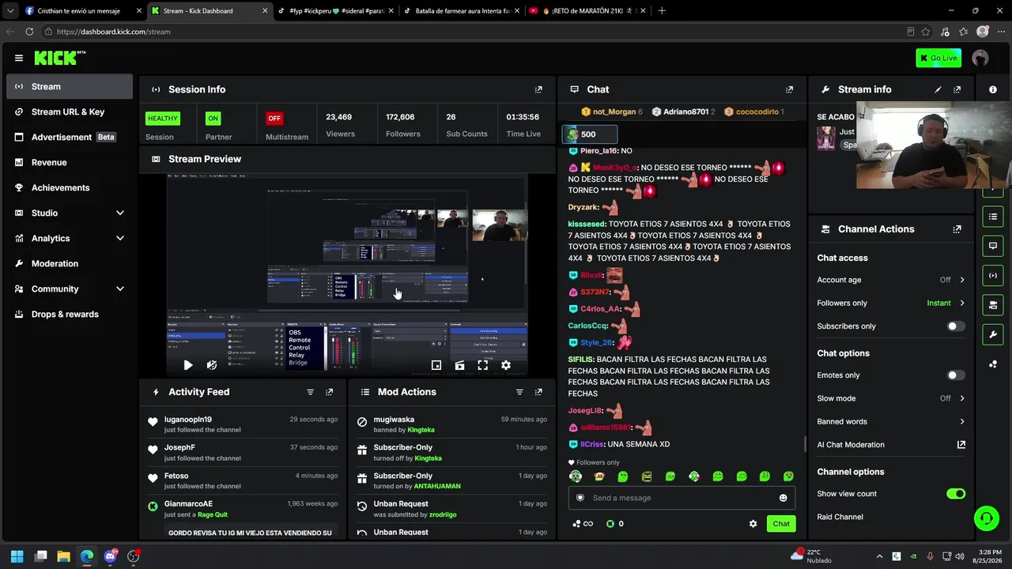Toggle the Mod Actions list rail icon

tap(993, 217)
